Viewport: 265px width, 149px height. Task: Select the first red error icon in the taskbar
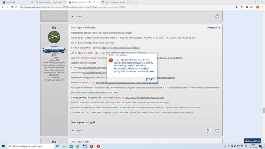click(92, 146)
